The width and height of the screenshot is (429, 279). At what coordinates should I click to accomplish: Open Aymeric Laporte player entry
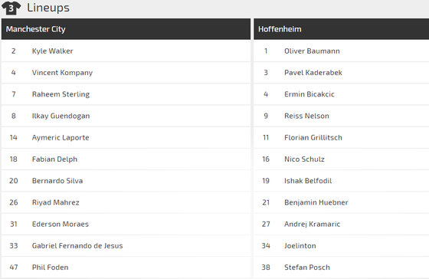61,137
